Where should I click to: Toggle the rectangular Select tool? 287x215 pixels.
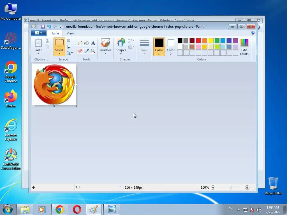(x=59, y=43)
